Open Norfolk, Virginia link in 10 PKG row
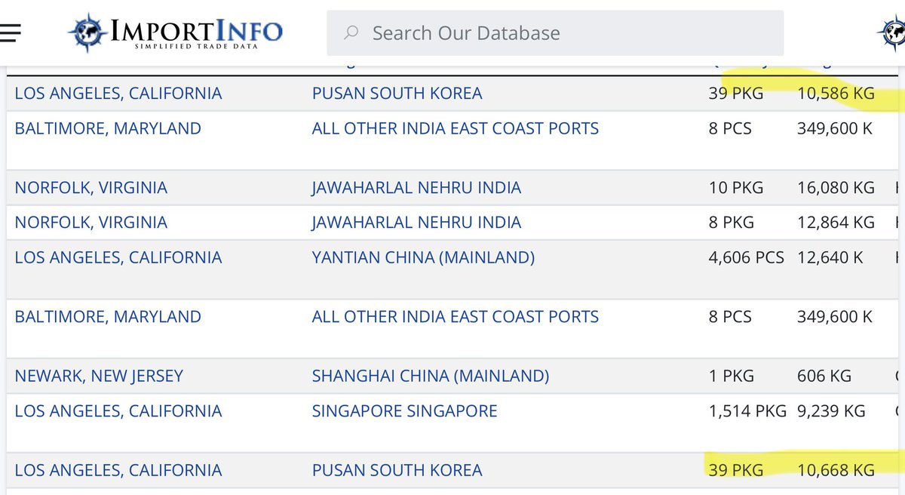Screen dimensions: 905x495 click(91, 187)
